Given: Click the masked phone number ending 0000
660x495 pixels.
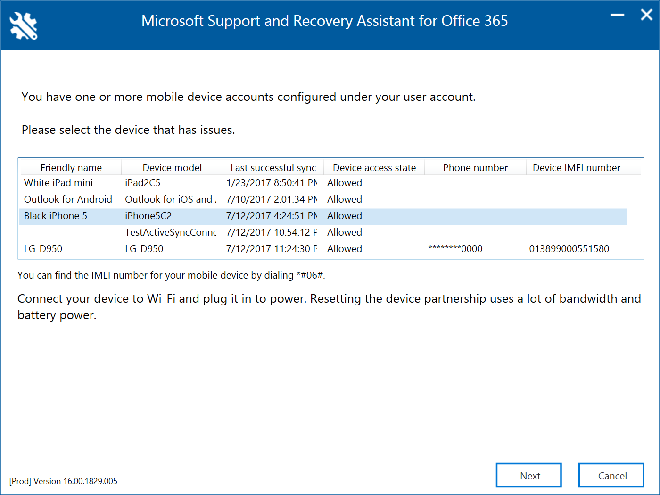Looking at the screenshot, I should point(455,249).
